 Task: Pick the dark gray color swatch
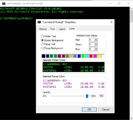[x=75, y=56]
